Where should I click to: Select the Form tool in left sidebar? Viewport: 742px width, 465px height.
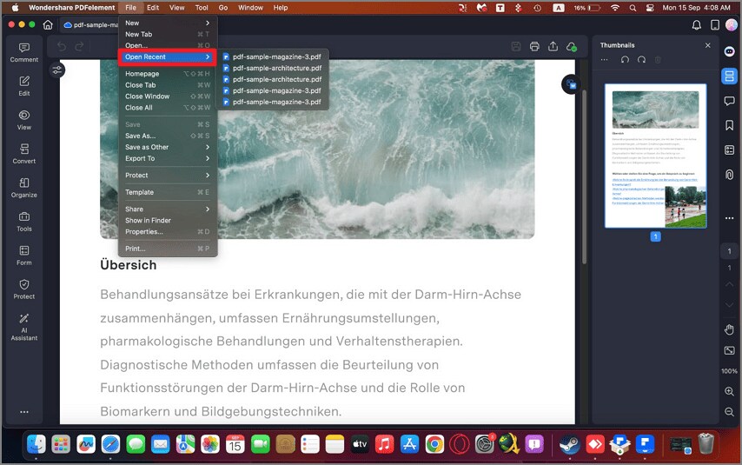click(x=24, y=256)
